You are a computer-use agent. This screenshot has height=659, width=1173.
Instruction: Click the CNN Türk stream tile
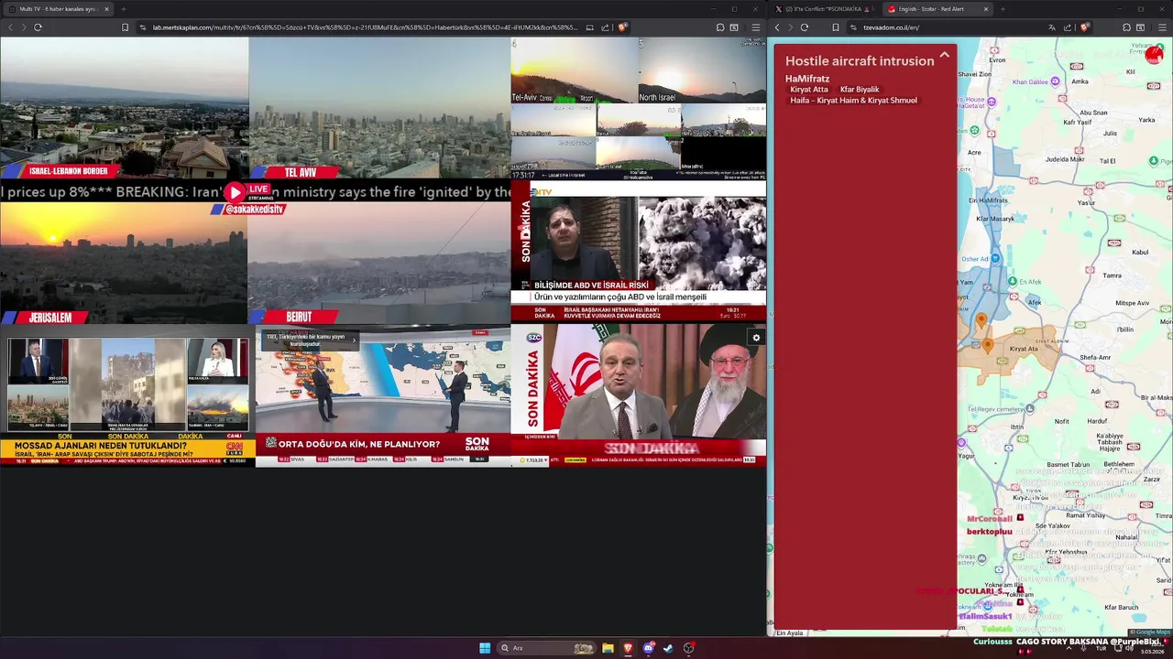tap(127, 396)
